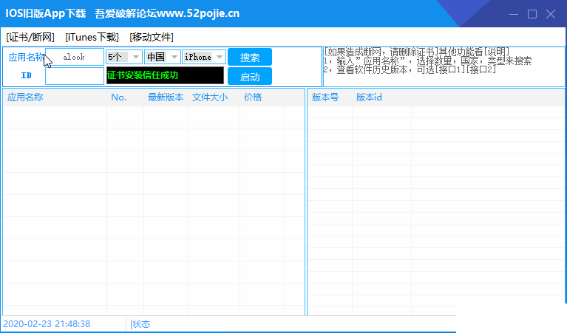Open the [移动文件] menu
The height and width of the screenshot is (333, 567).
click(152, 37)
